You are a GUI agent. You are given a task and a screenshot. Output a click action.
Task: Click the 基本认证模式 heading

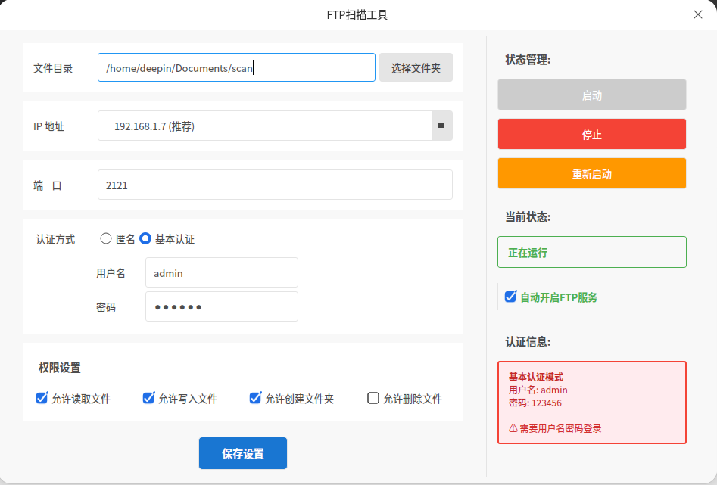click(x=536, y=377)
